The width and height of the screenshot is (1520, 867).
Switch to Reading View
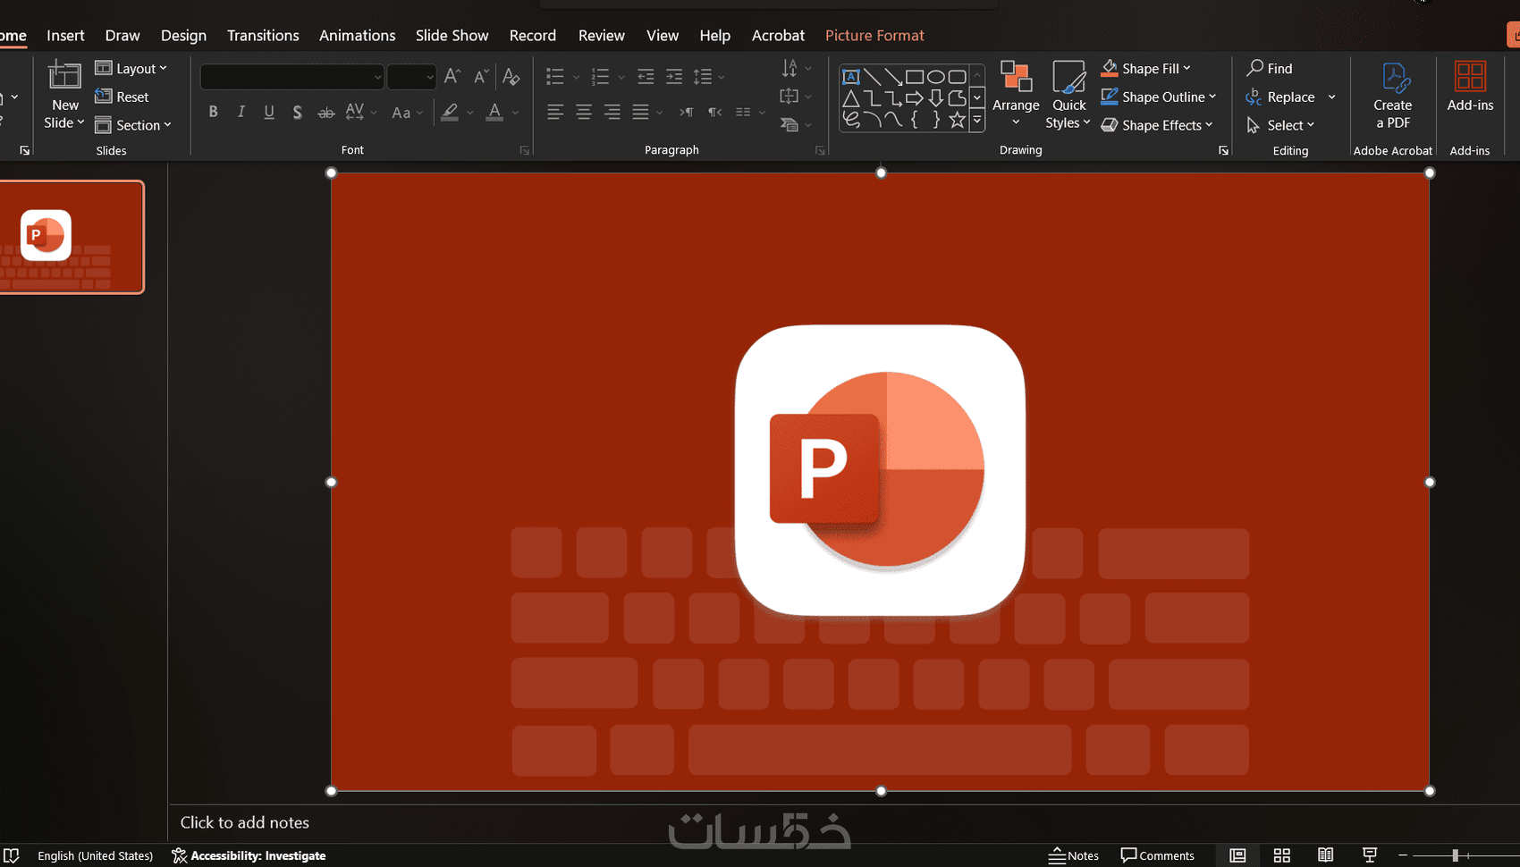tap(1325, 855)
